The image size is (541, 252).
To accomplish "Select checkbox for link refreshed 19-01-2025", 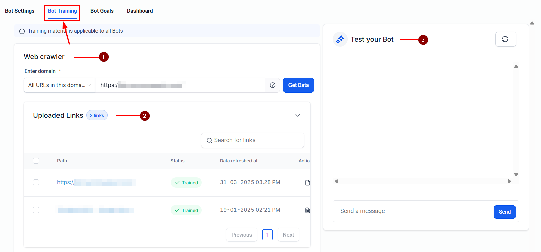I will pyautogui.click(x=36, y=210).
